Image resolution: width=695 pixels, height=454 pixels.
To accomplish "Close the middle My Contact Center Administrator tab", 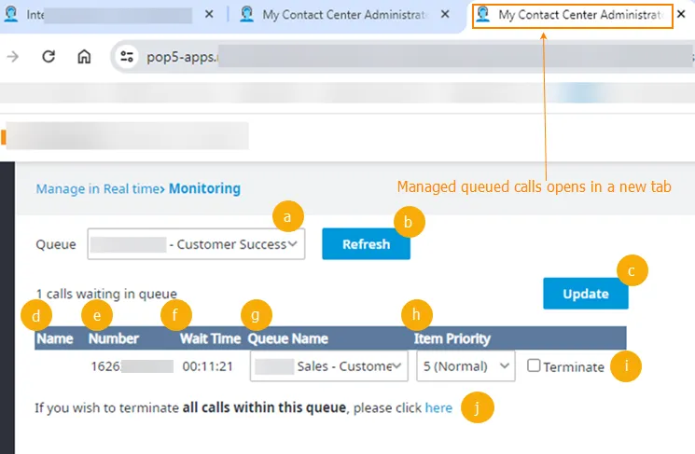I will [445, 14].
